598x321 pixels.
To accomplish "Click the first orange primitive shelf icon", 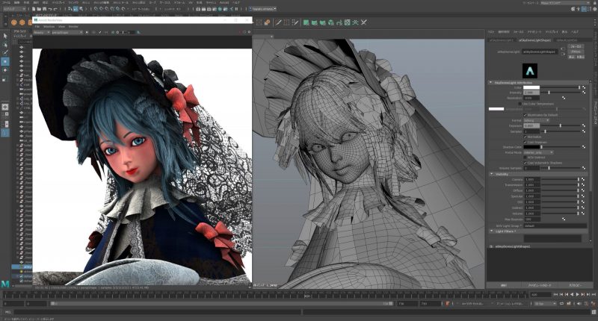I will [14, 22].
